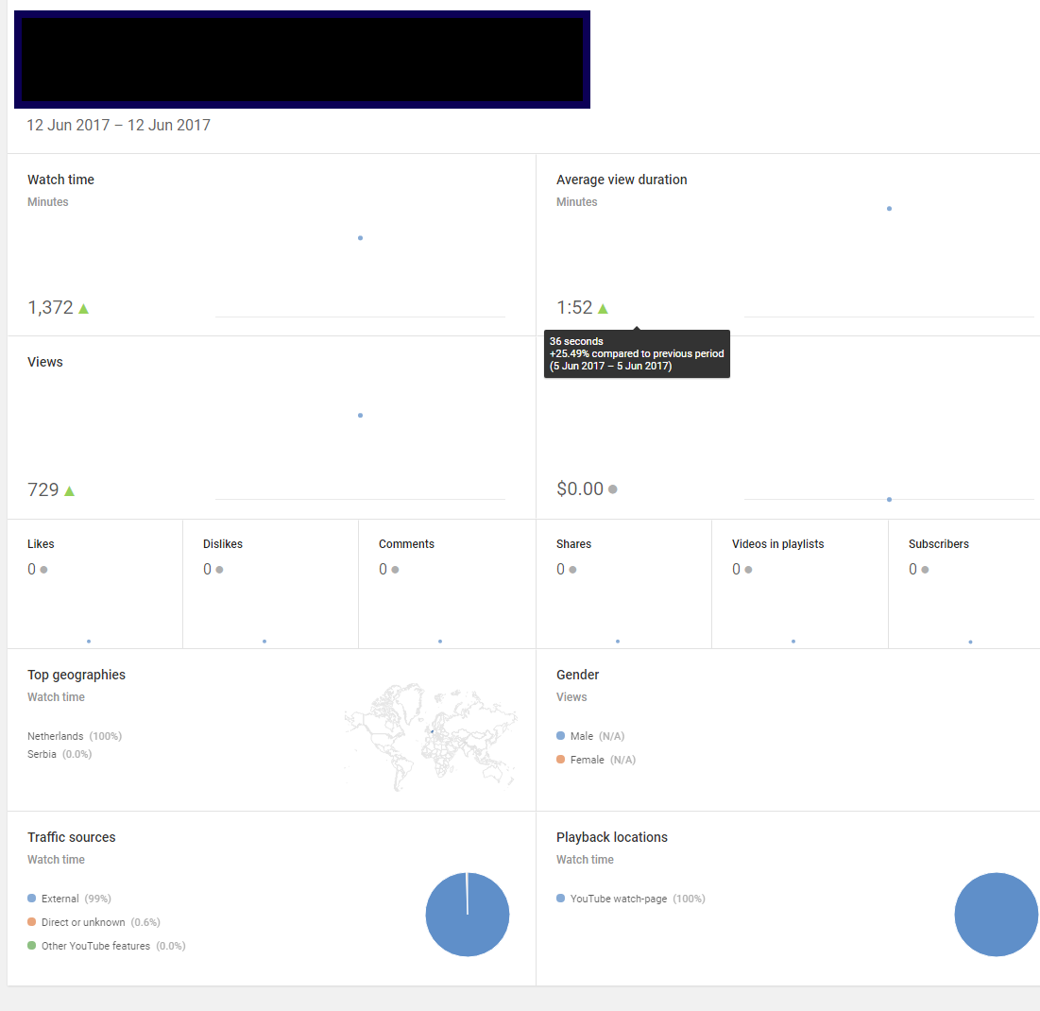1040x1011 pixels.
Task: Open the Videos in playlists card
Action: pos(800,584)
